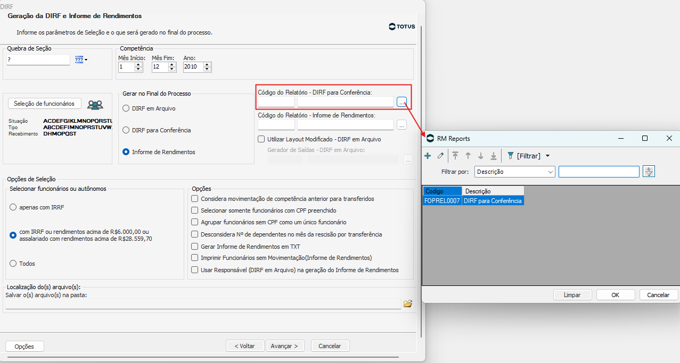Click the RM Reports window logo
The image size is (680, 363).
(430, 138)
